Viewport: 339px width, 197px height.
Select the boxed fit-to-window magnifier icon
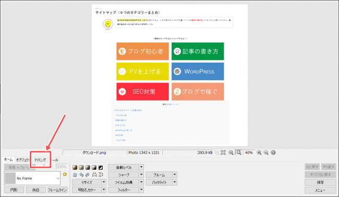238,153
